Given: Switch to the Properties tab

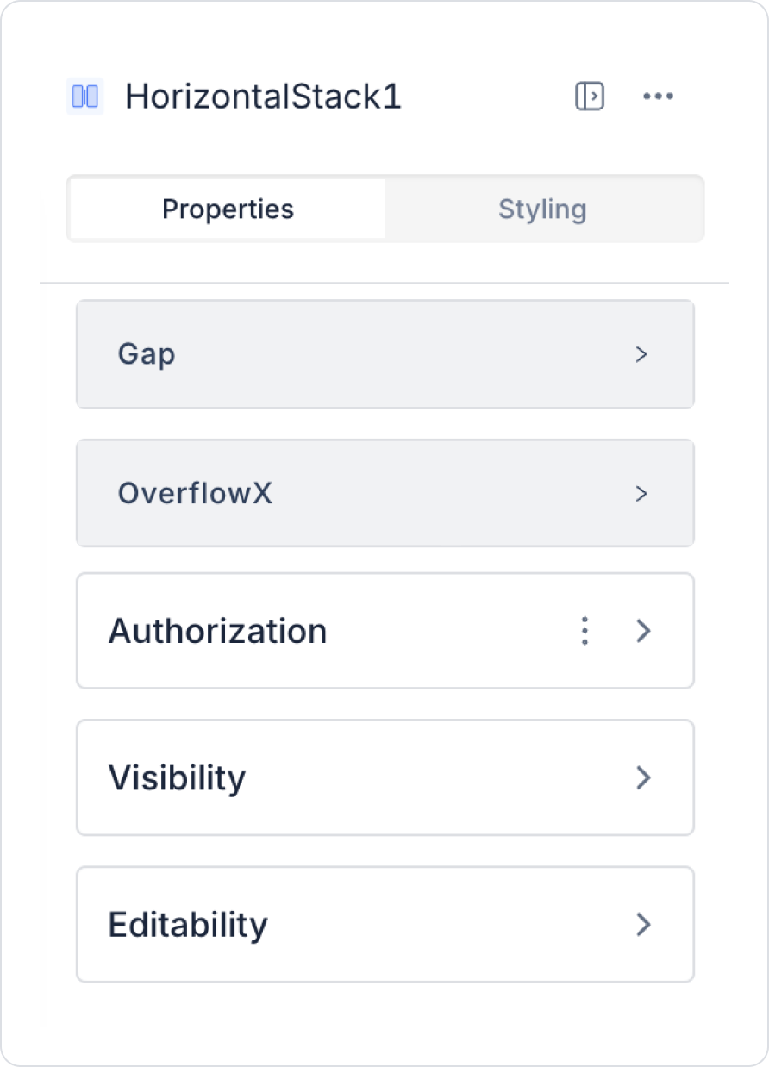Looking at the screenshot, I should pos(228,209).
